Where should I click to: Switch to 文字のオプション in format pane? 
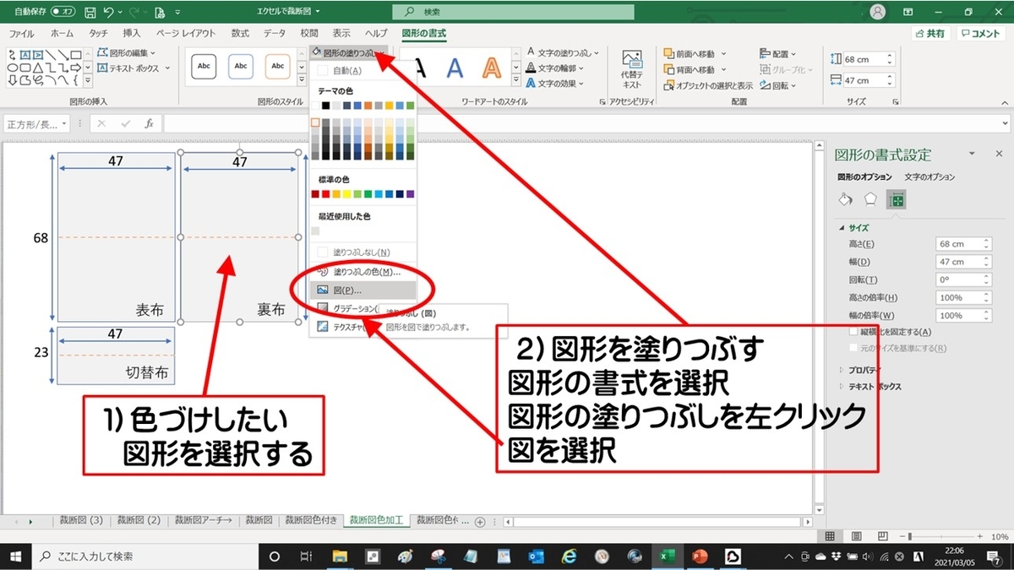tap(929, 177)
